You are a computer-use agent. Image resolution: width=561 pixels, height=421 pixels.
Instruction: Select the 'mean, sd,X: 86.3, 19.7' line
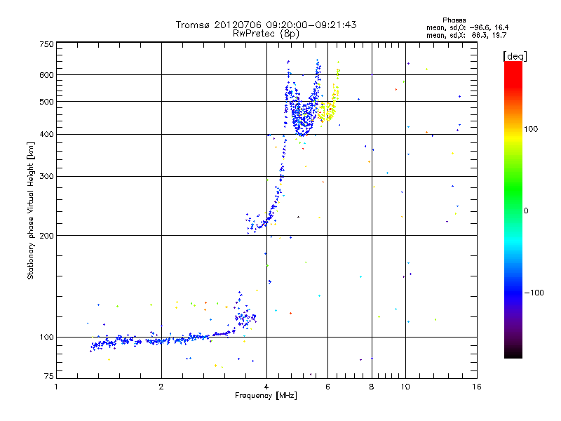466,35
